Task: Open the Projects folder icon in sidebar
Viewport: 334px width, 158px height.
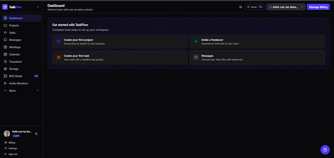Action: 5,25
